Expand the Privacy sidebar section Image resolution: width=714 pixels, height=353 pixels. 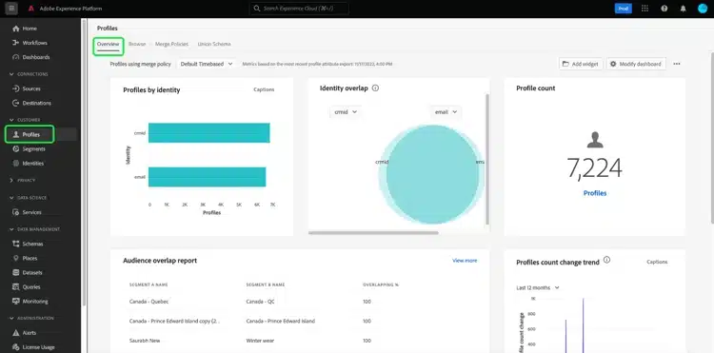click(x=22, y=181)
